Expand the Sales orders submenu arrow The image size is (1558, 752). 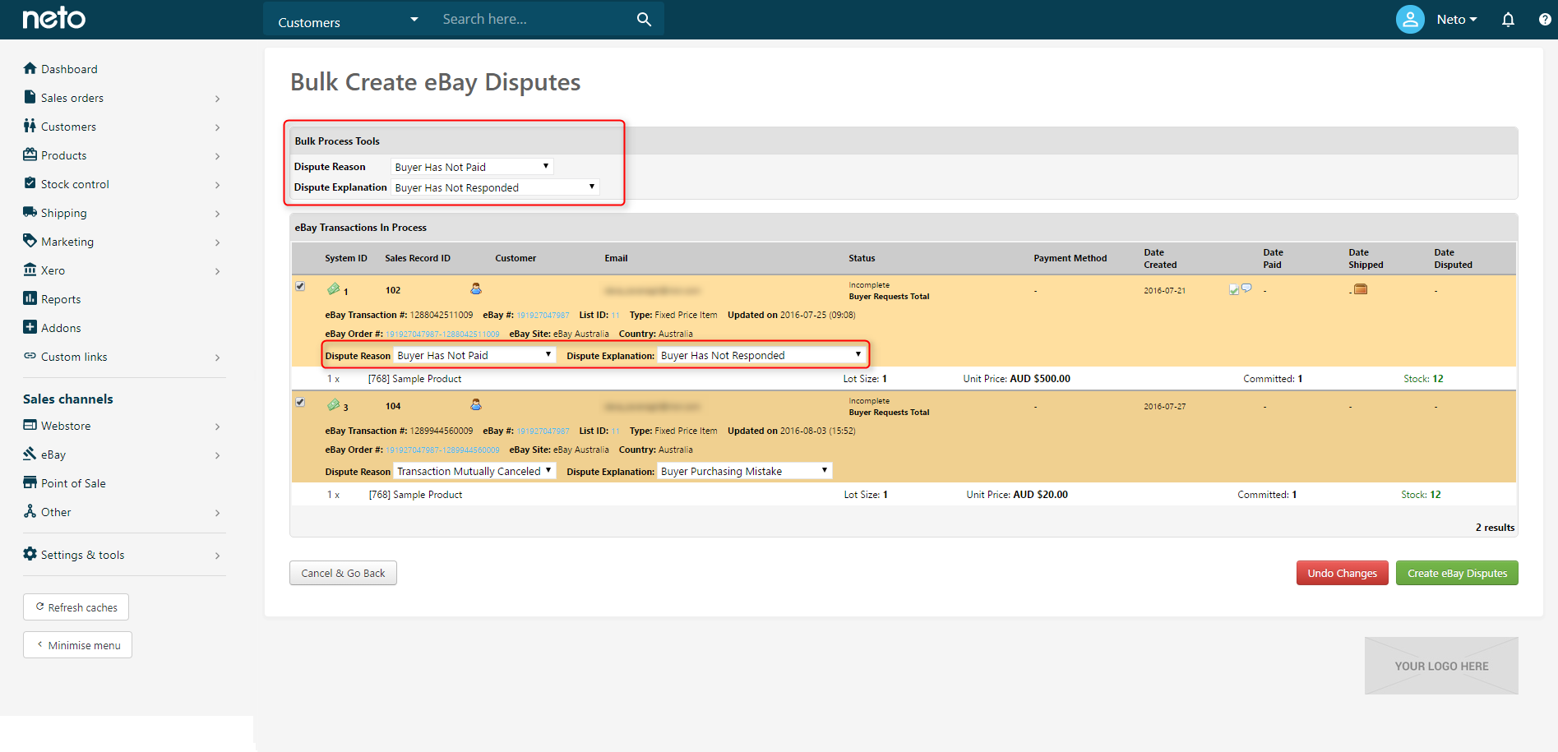[x=217, y=99]
